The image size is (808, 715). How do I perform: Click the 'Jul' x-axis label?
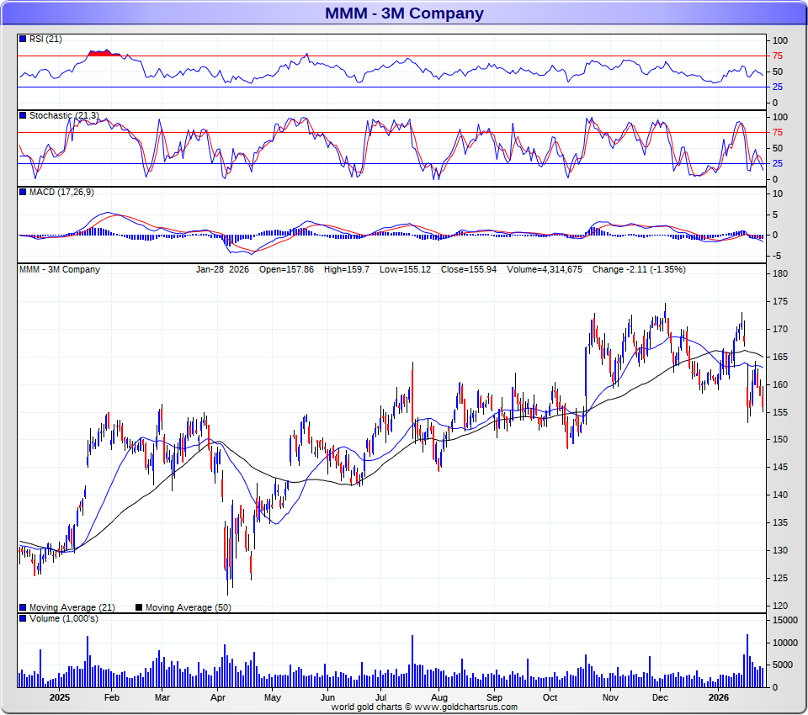coord(380,697)
